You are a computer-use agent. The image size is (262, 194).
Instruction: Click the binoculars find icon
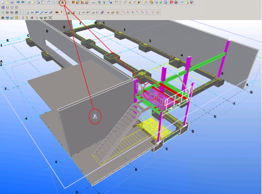coord(3,18)
